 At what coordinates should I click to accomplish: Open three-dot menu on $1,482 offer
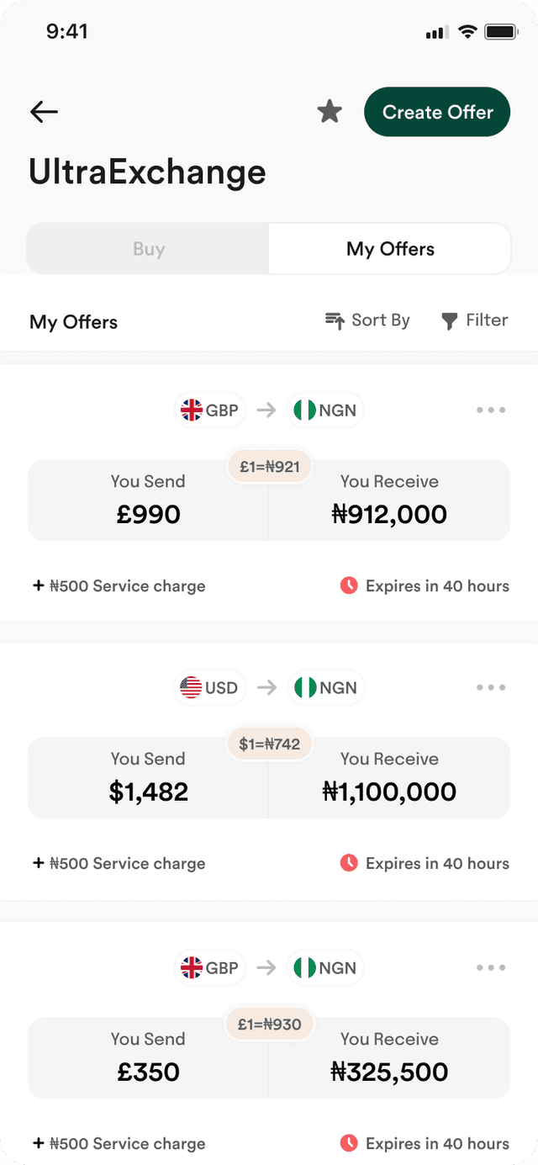pos(491,687)
